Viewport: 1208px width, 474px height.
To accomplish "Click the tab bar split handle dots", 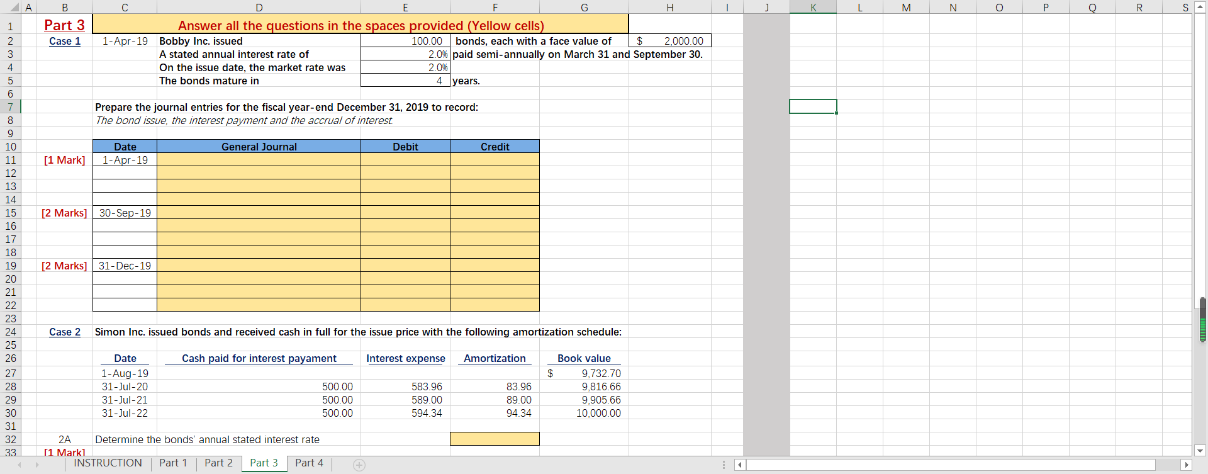I will pyautogui.click(x=724, y=465).
